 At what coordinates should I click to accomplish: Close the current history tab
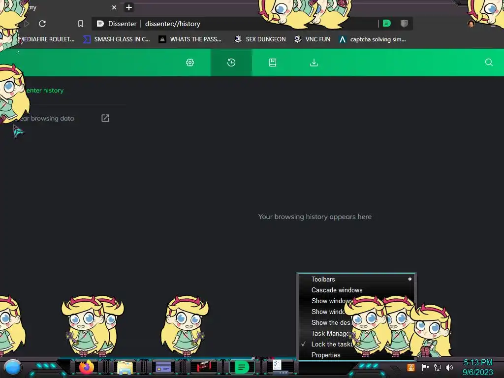pos(114,7)
